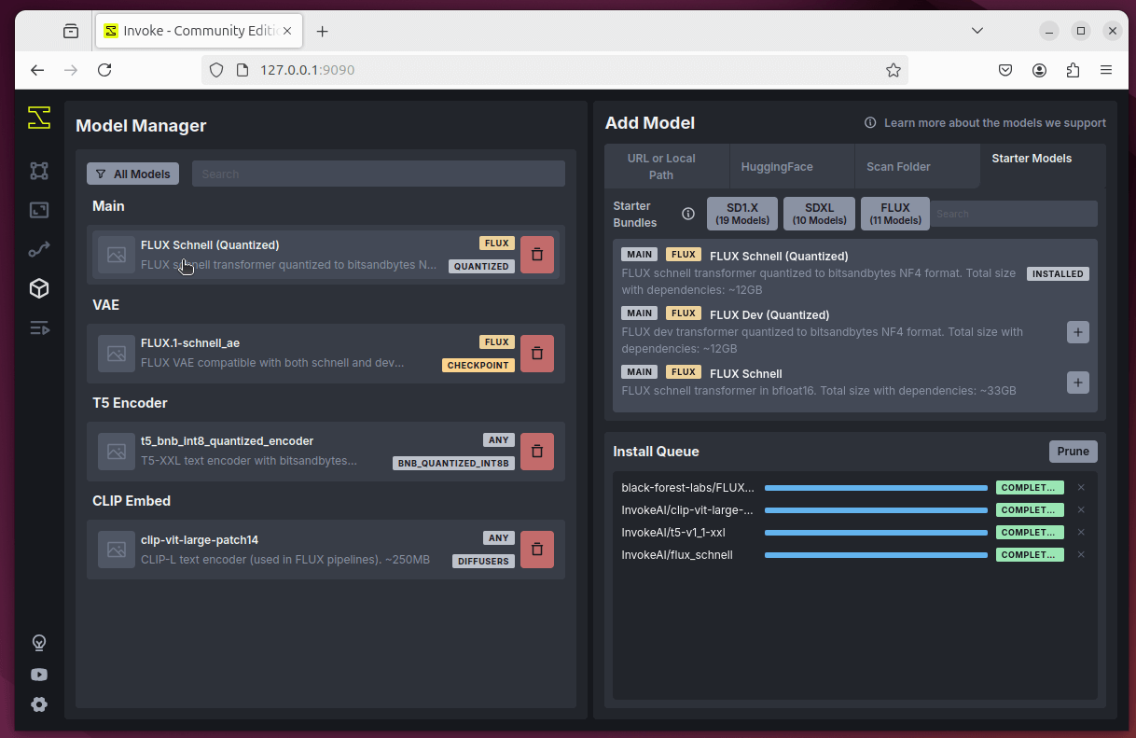Viewport: 1136px width, 738px height.
Task: Select the t5_bnb_int8_quantized_encoder model name
Action: [227, 441]
